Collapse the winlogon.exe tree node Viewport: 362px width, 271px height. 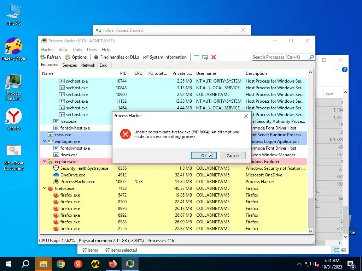(x=45, y=141)
